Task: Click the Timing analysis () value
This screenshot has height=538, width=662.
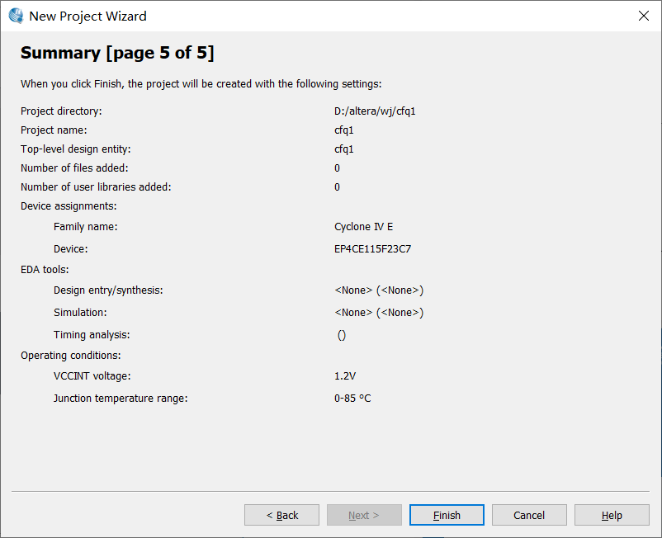Action: pos(342,335)
